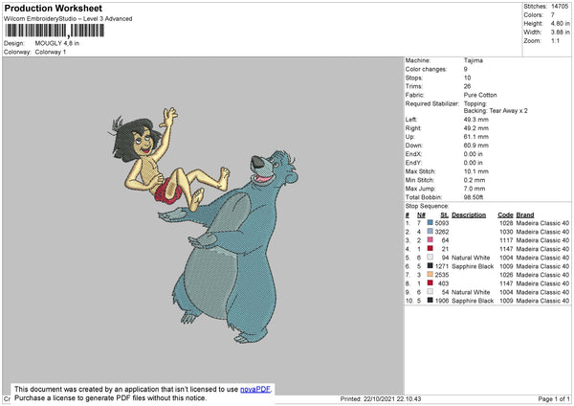
Task: Click the up extent '61.1 mm'
Action: [x=475, y=137]
